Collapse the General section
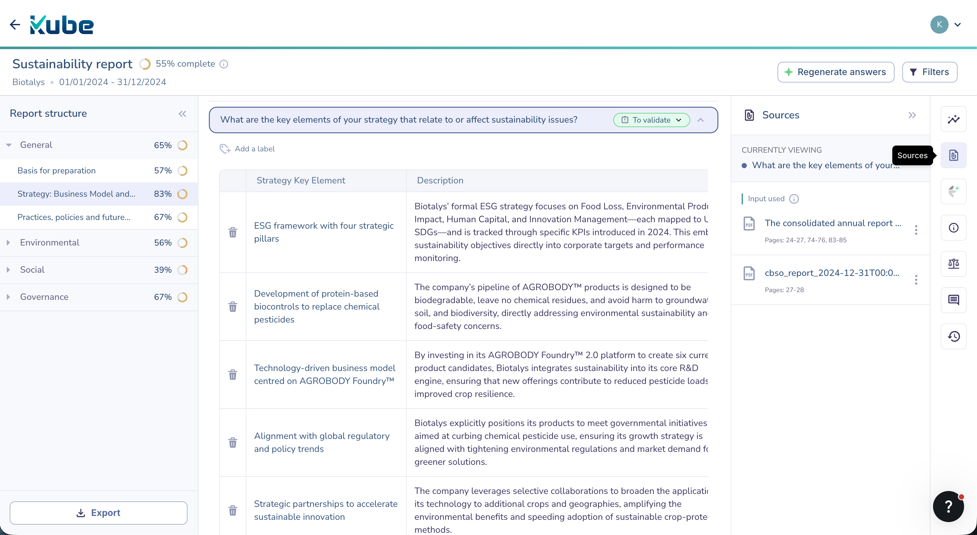This screenshot has height=535, width=977. point(9,145)
